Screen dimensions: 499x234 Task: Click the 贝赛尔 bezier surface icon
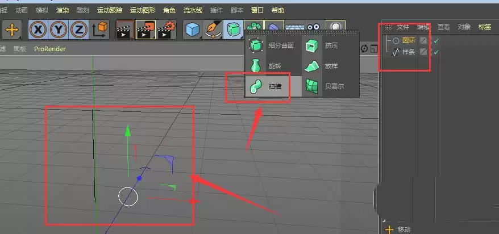[312, 86]
